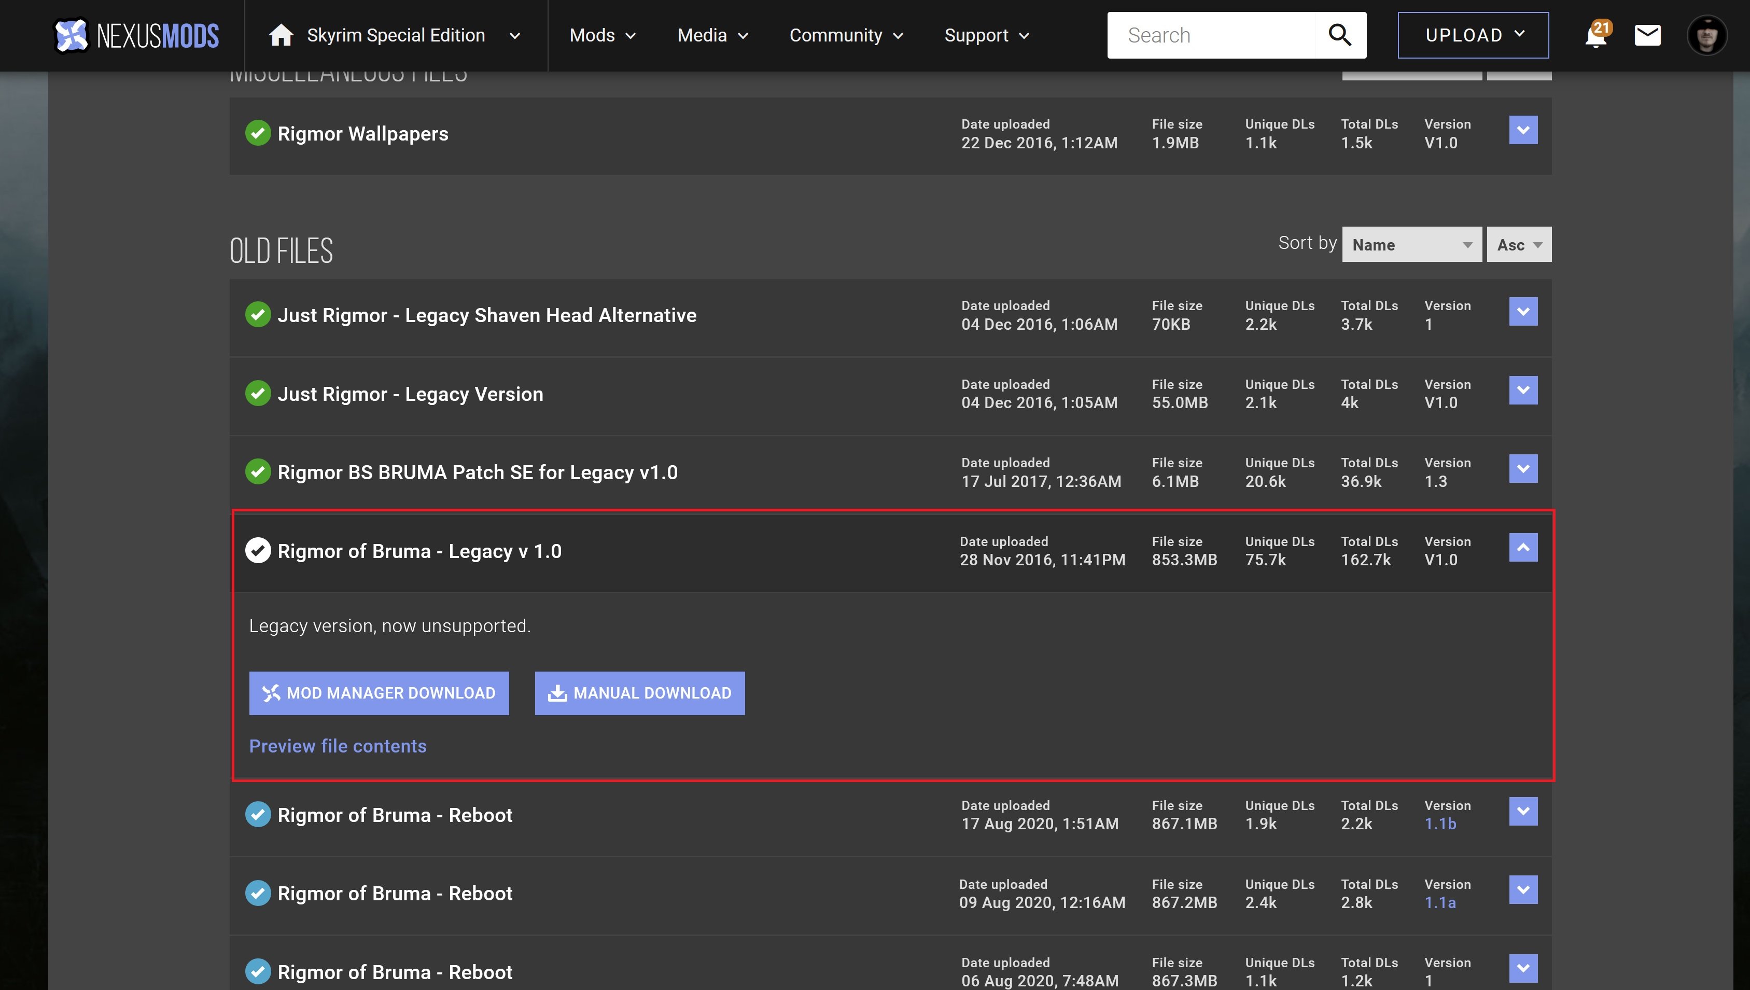Image resolution: width=1750 pixels, height=990 pixels.
Task: Open the Skyrim Special Edition game dropdown
Action: (x=515, y=35)
